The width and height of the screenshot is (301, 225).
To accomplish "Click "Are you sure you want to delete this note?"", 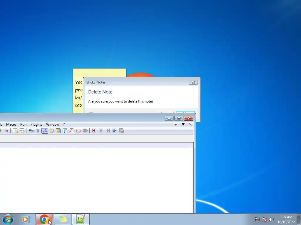I will pyautogui.click(x=121, y=101).
